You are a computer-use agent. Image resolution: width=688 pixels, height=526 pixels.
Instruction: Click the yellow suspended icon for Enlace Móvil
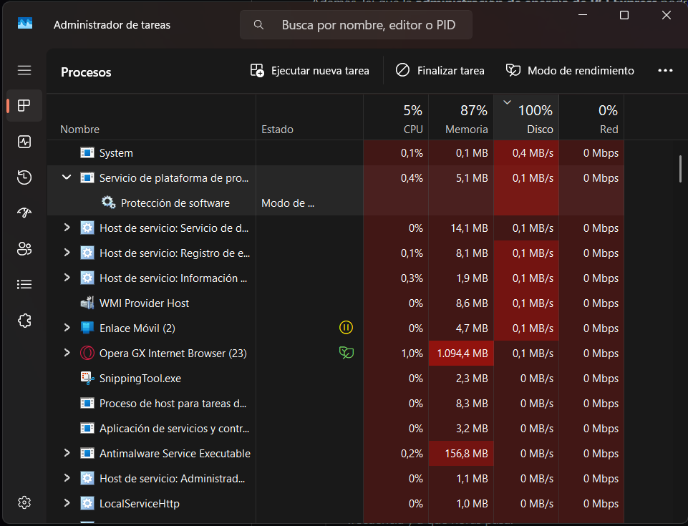tap(346, 328)
